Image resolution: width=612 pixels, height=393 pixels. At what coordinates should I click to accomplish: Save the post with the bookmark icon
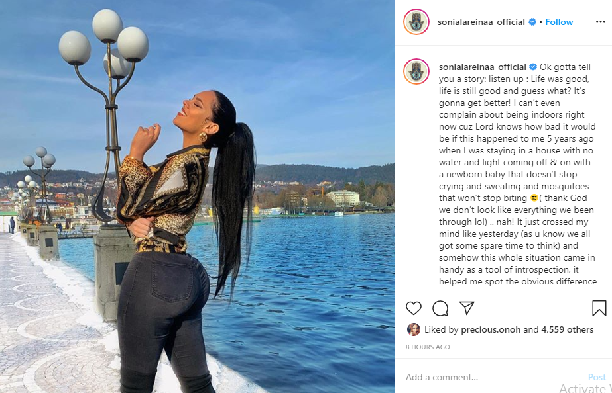[599, 308]
